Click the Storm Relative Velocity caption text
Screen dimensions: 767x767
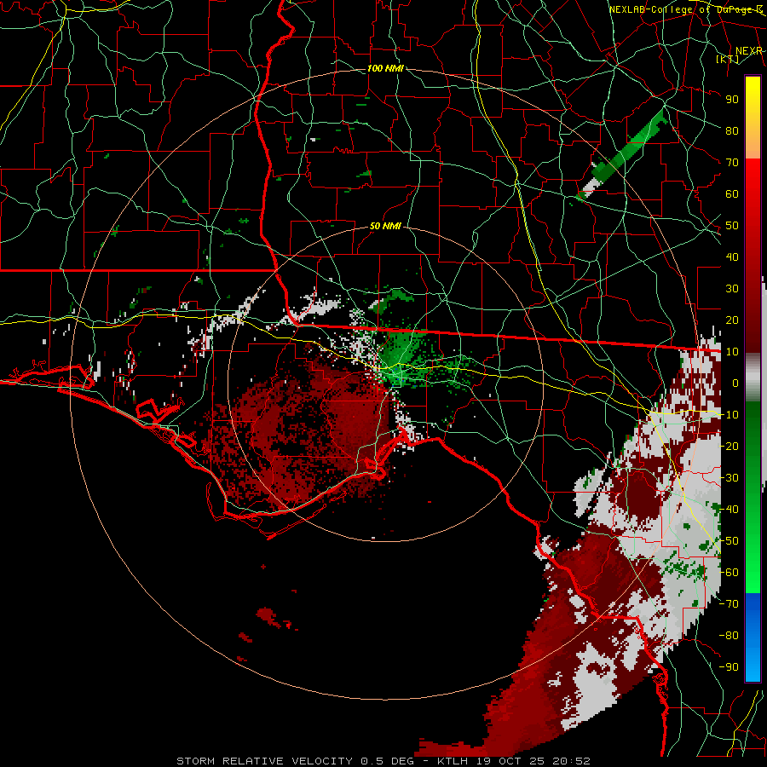click(x=383, y=761)
